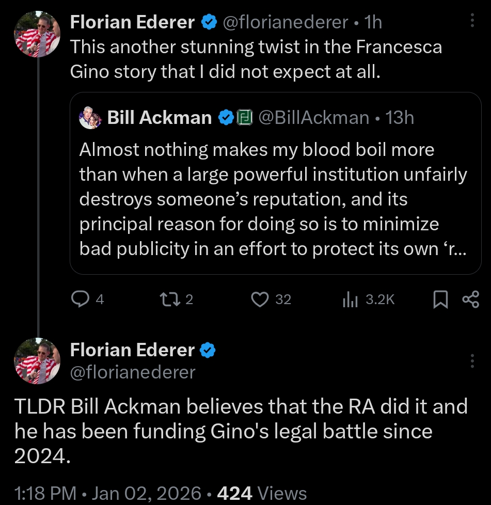This screenshot has width=491, height=505.
Task: Open the share icon
Action: 470,299
